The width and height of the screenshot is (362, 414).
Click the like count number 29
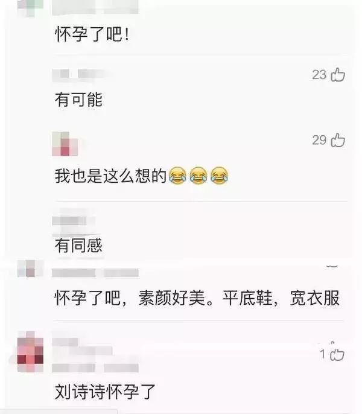click(x=320, y=140)
